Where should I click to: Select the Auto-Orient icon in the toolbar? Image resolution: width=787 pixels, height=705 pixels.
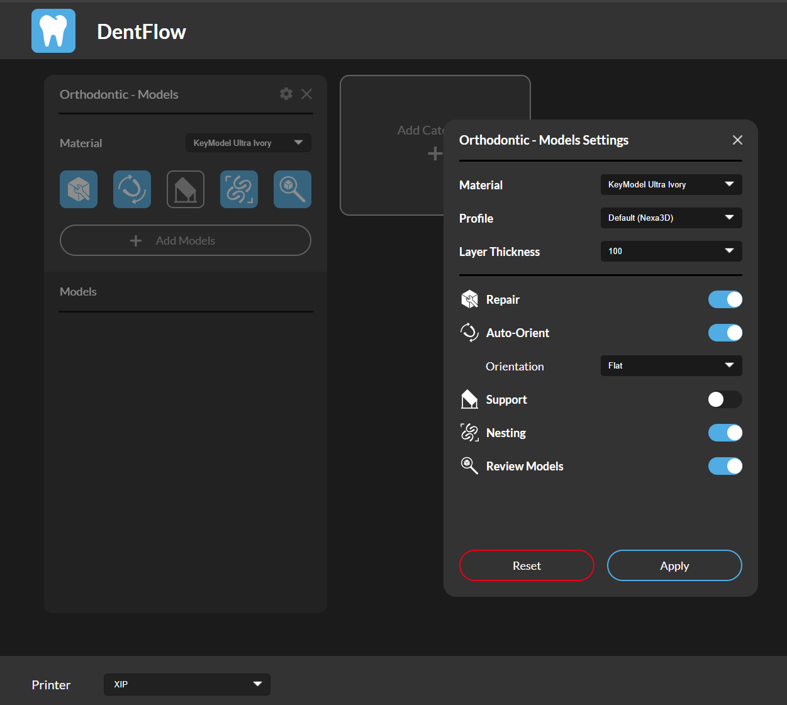point(131,189)
